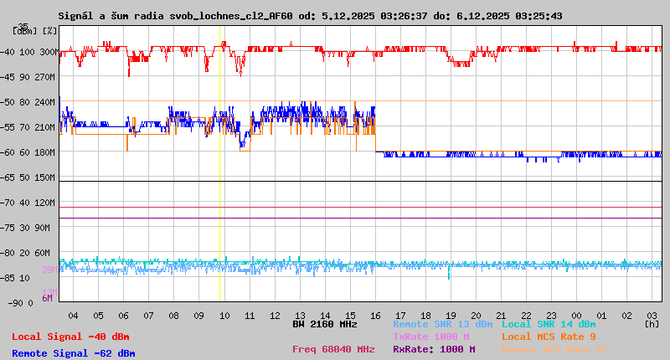
Task: Click hour 21 on the time axis
Action: tap(502, 316)
